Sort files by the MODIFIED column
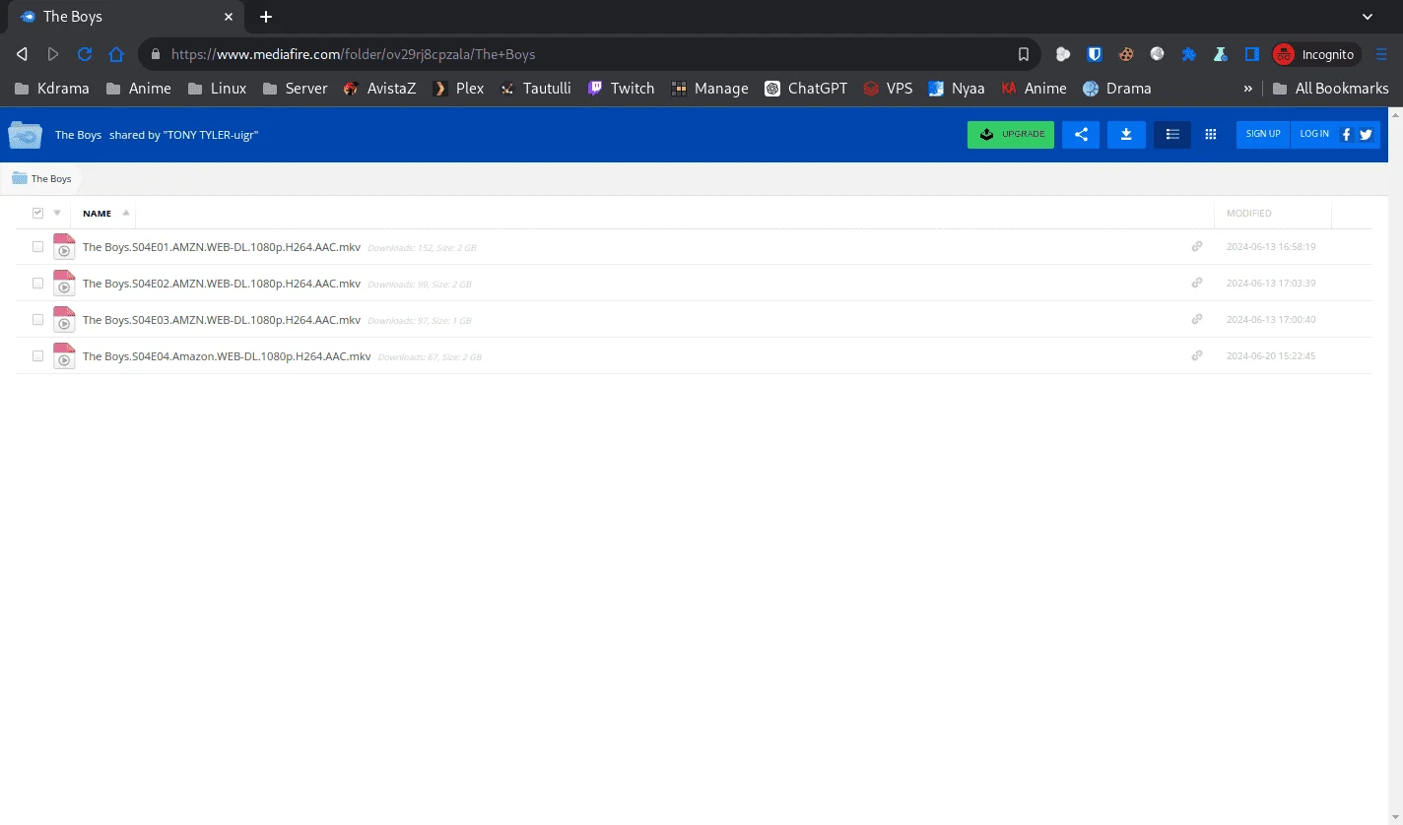1403x825 pixels. (x=1249, y=213)
